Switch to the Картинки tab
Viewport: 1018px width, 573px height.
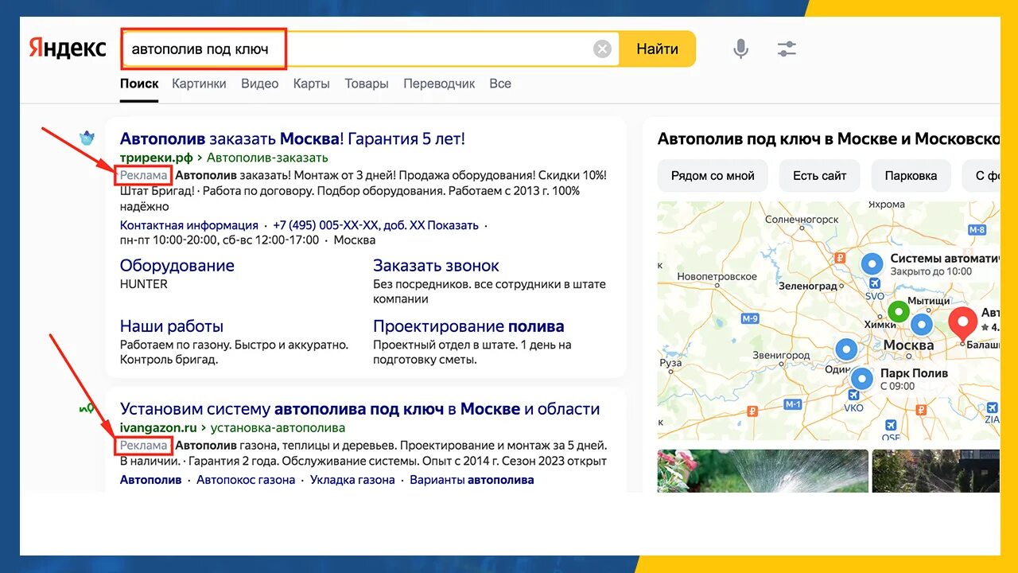tap(199, 84)
